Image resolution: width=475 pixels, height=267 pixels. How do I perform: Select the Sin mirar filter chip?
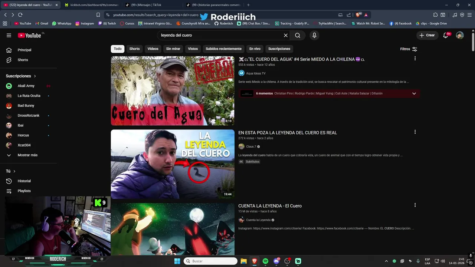tap(173, 49)
